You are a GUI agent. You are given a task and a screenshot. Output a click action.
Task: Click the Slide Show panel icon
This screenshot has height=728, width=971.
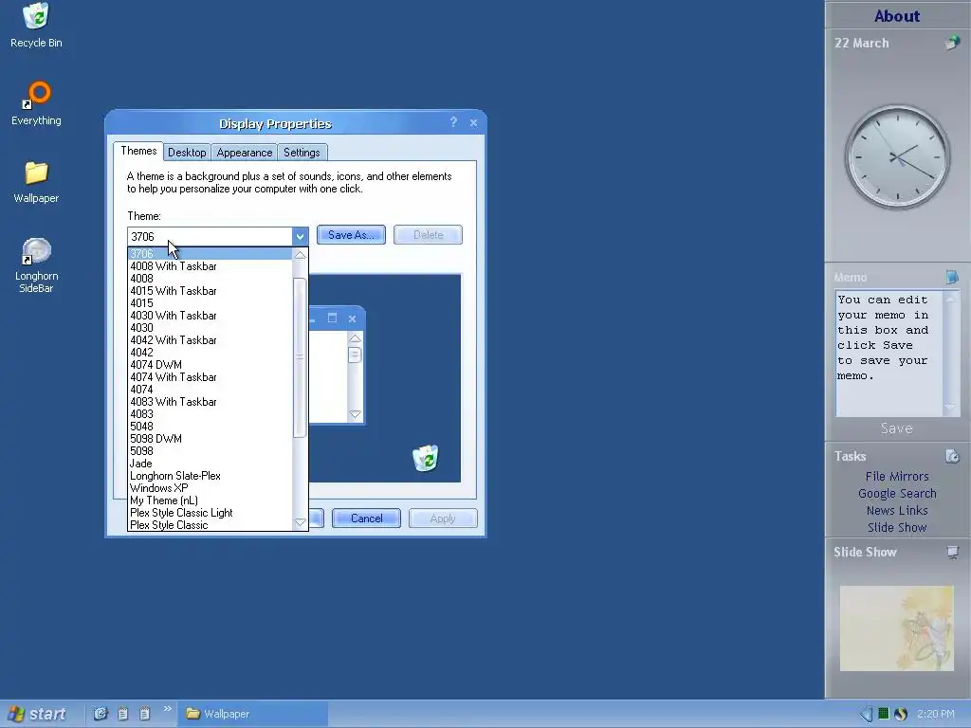pyautogui.click(x=952, y=552)
